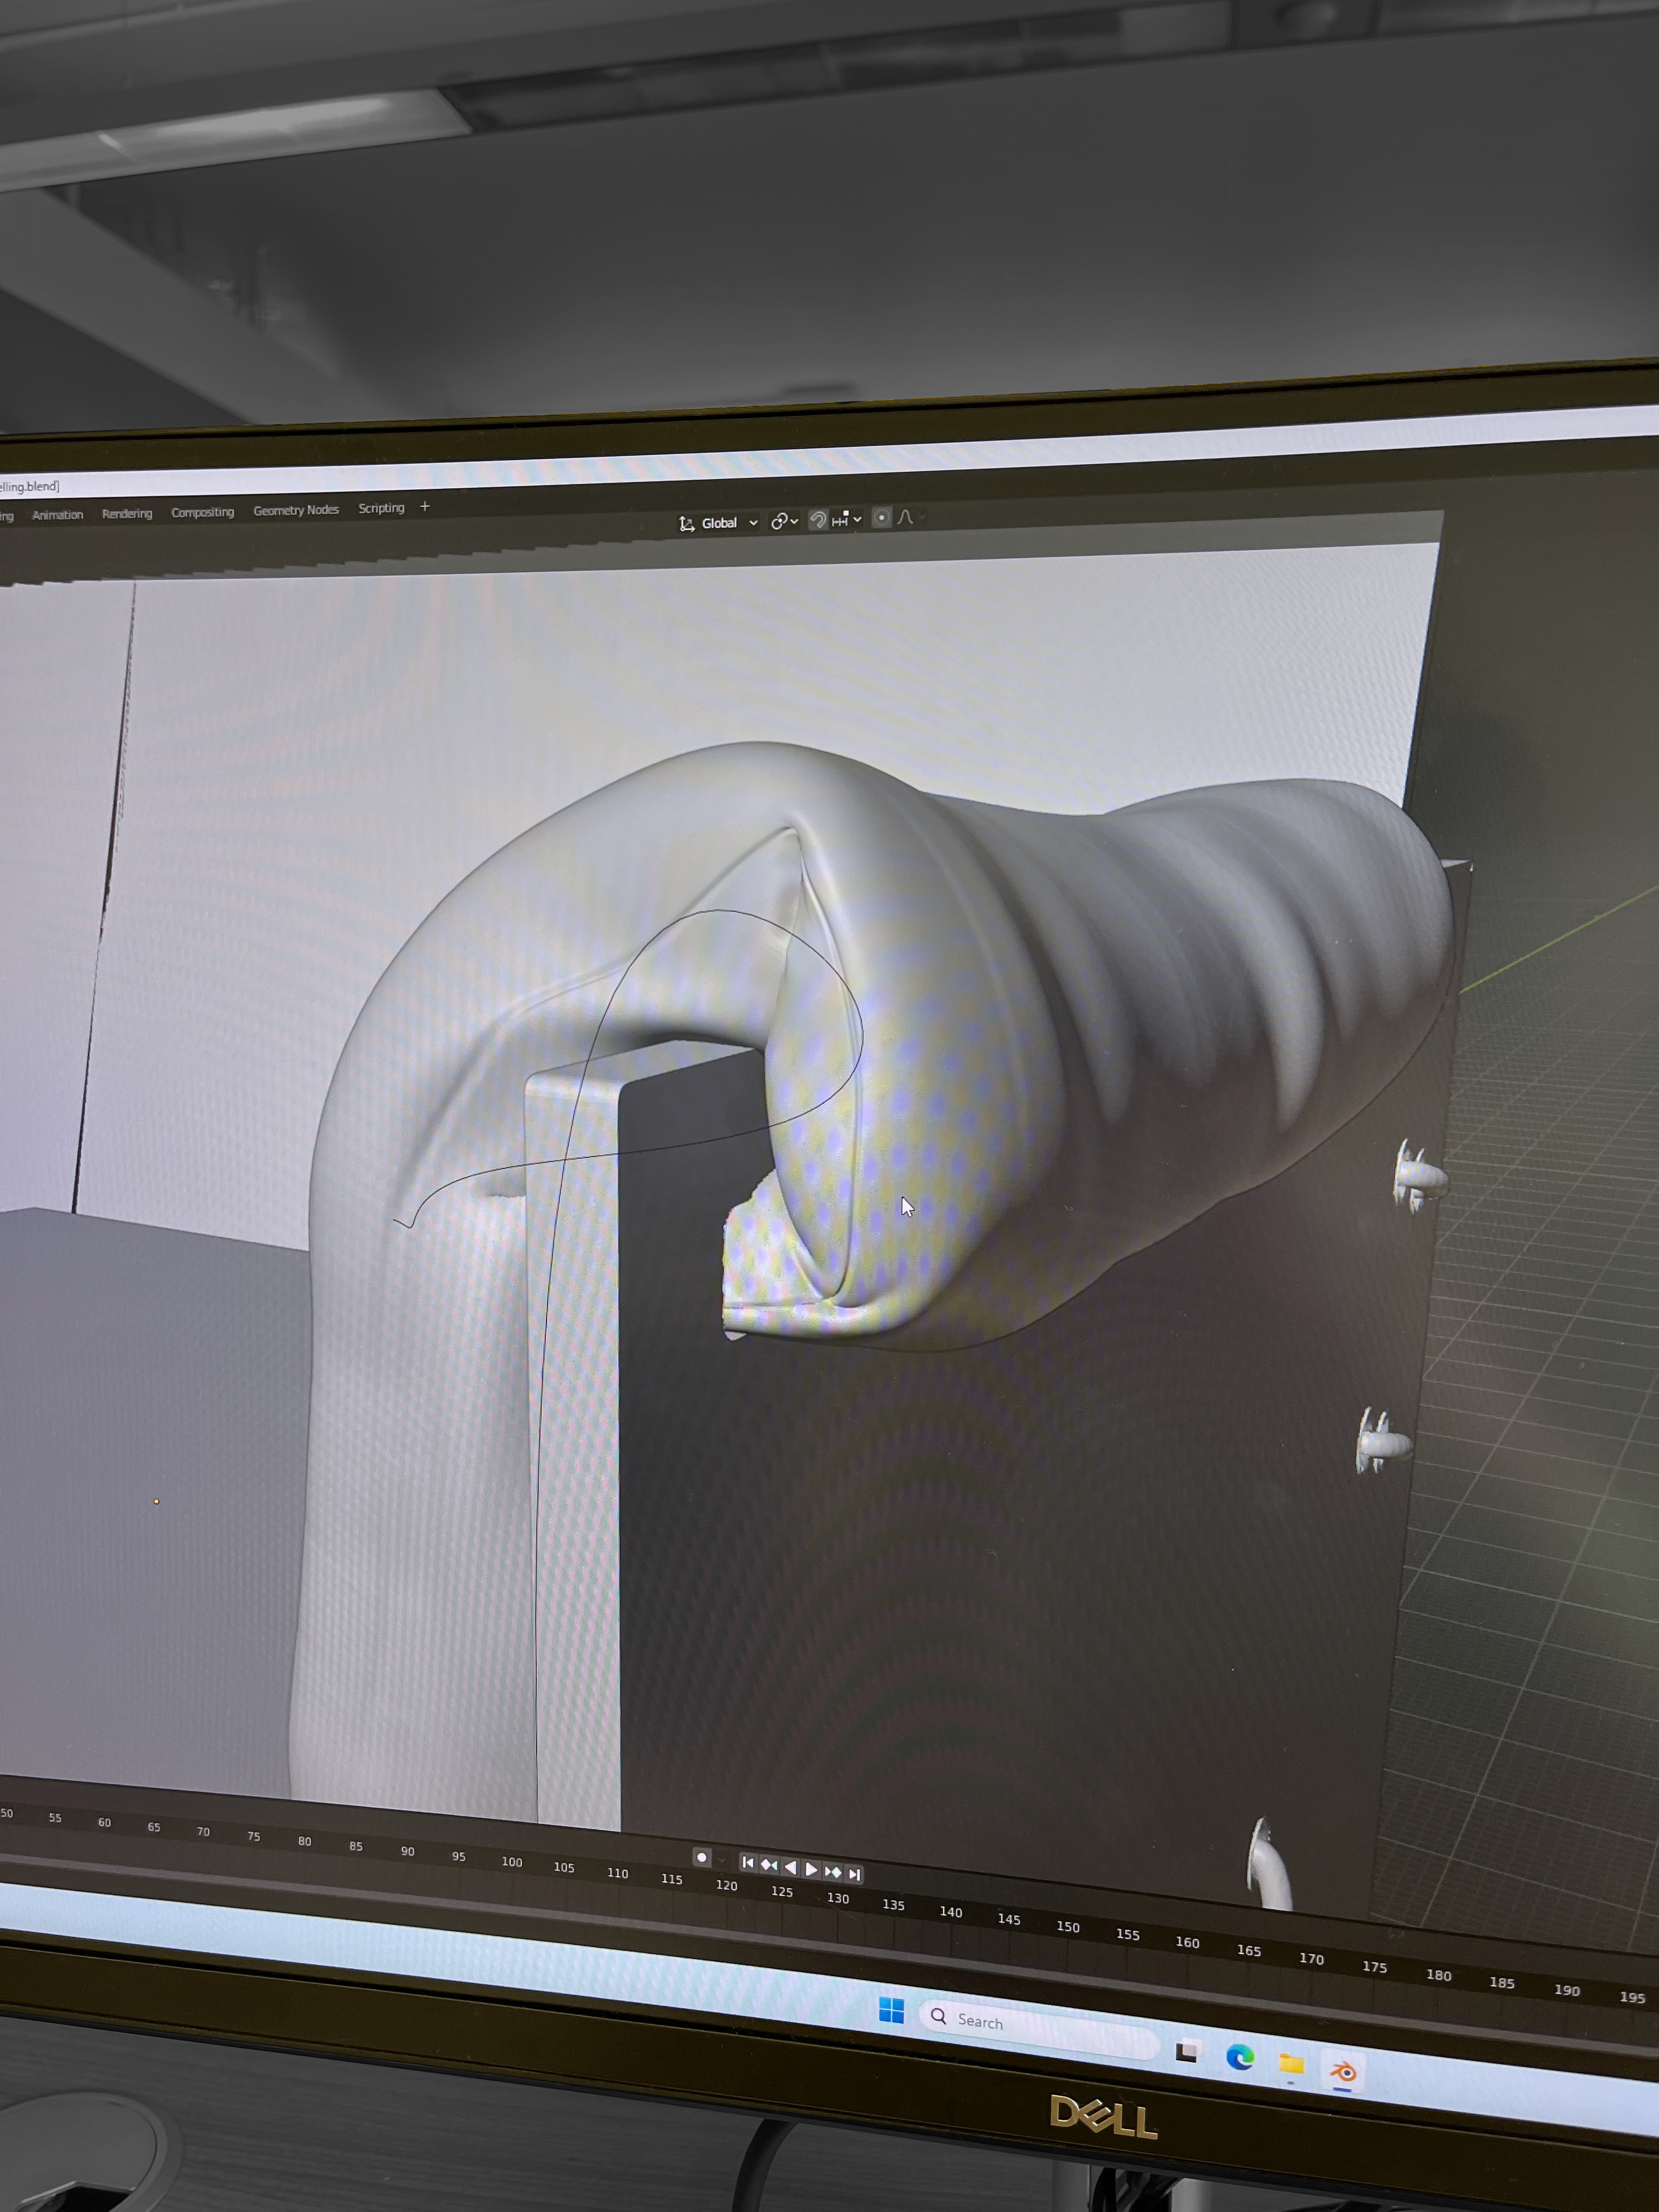This screenshot has width=1659, height=2212.
Task: Expand the pivot point dropdown
Action: 784,521
